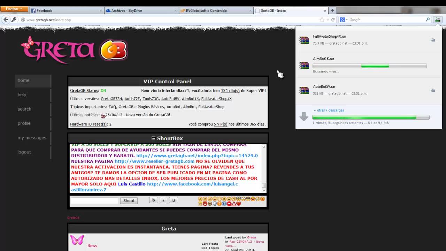This screenshot has height=251, width=446.
Task: Go back with the browser back arrow
Action: (x=6, y=20)
